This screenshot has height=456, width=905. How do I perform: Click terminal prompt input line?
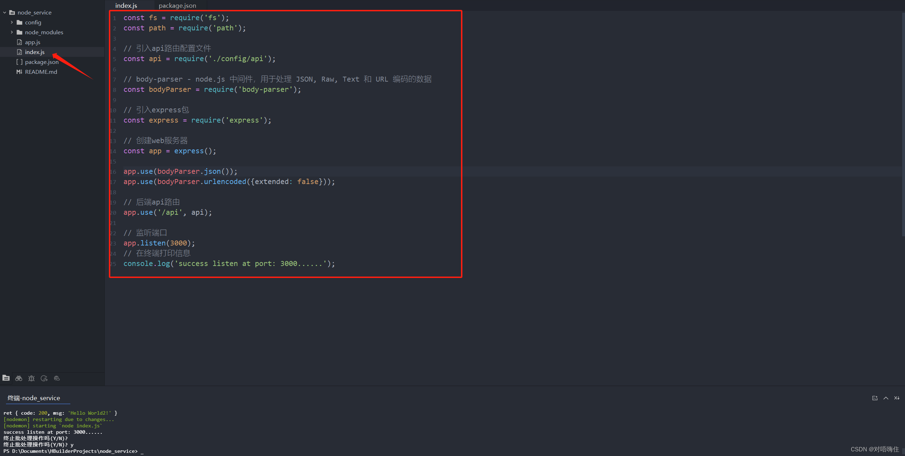point(142,451)
